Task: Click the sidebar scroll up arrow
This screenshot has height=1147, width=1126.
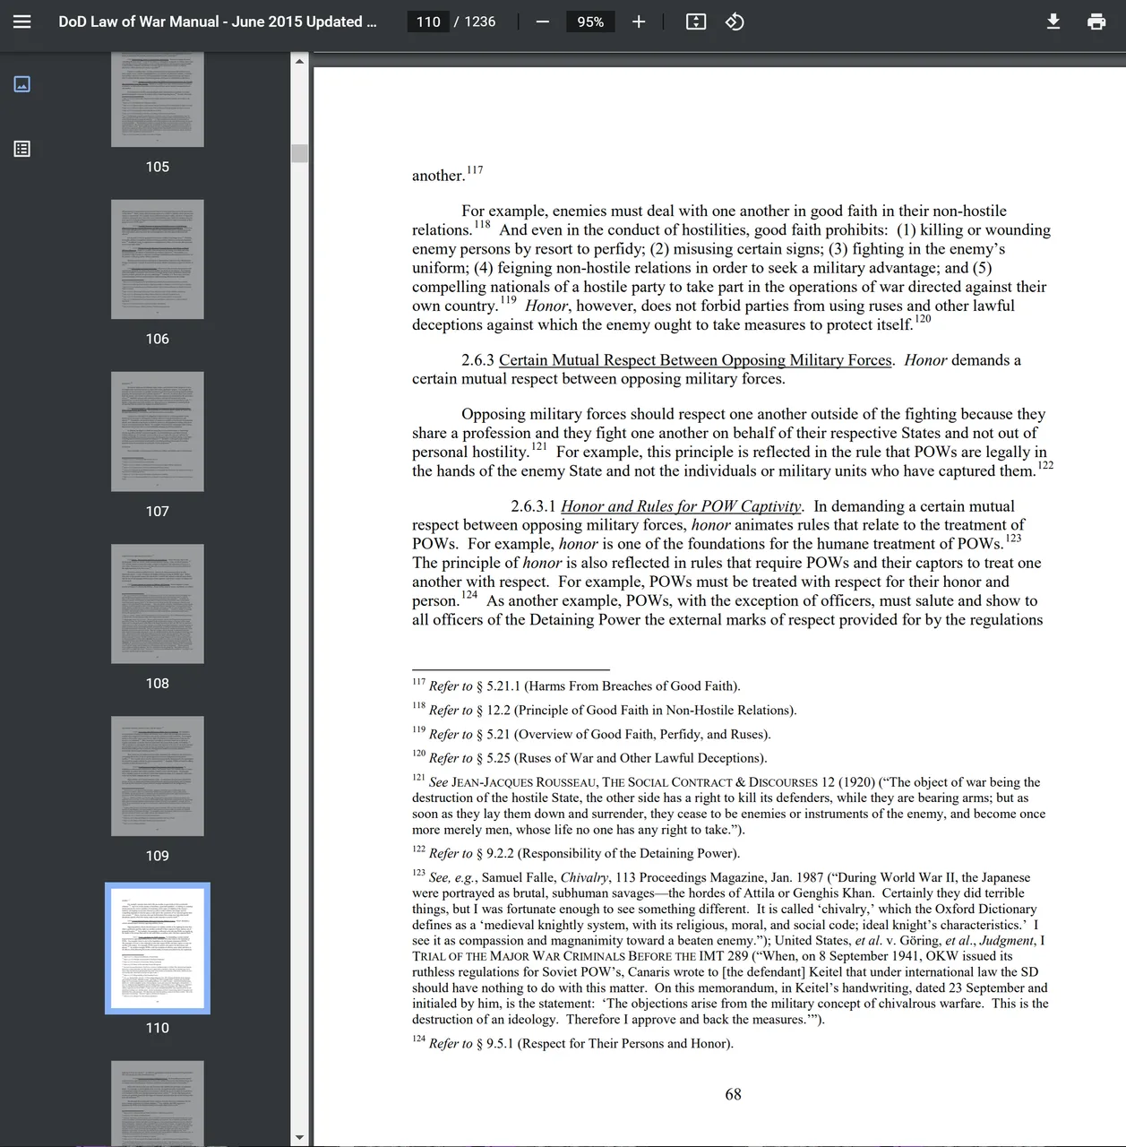Action: point(299,61)
